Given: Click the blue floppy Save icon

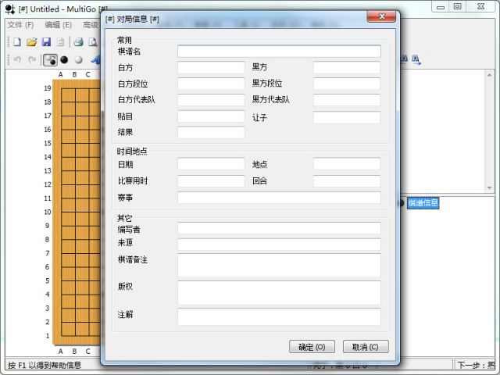Looking at the screenshot, I should click(x=46, y=41).
